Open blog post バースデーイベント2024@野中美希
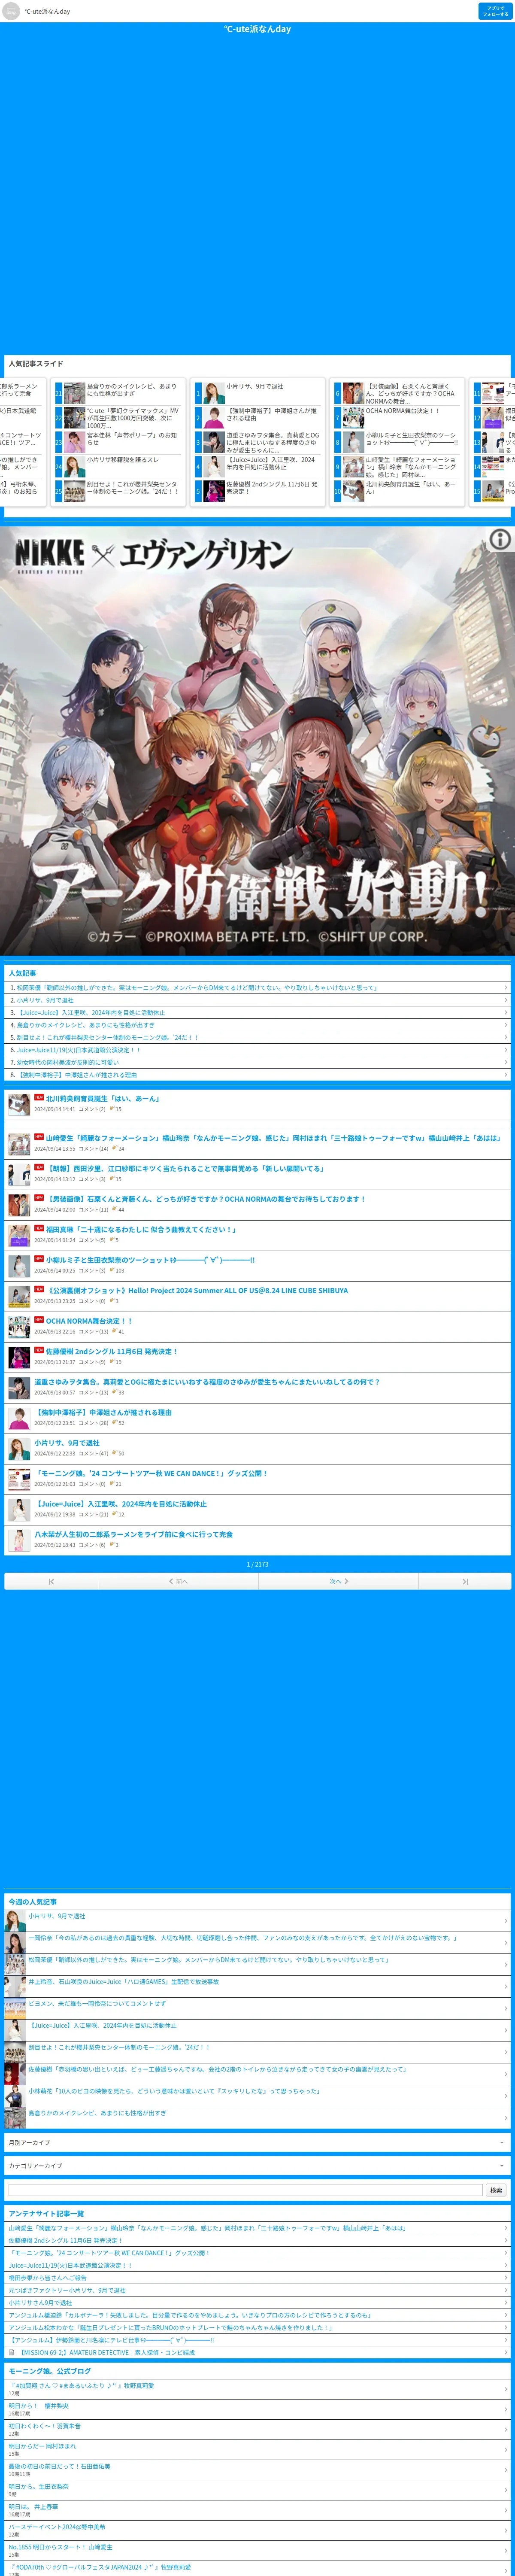This screenshot has height=2576, width=515. pos(257,2531)
